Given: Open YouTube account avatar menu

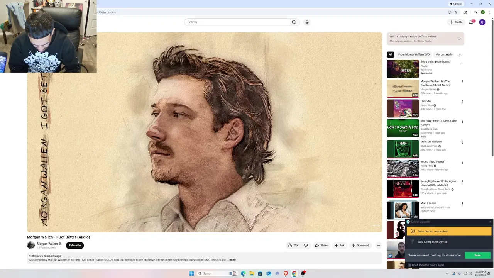Looking at the screenshot, I should [482, 22].
